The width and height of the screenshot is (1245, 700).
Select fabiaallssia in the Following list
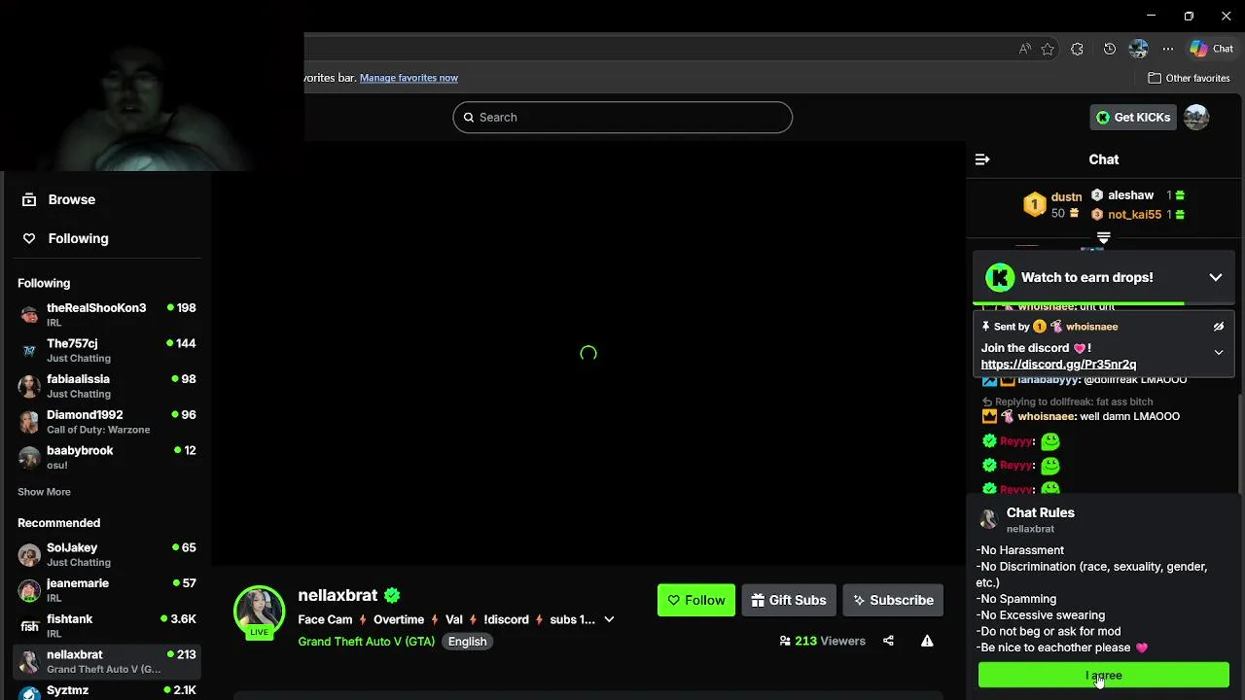[107, 386]
